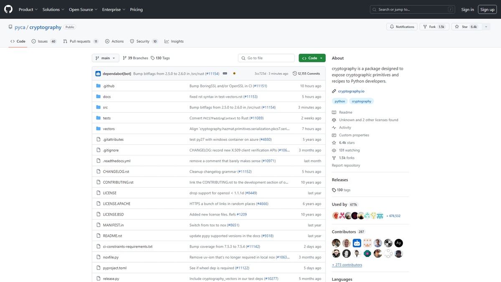Open the Readme link in About
Screen dimensions: 501x282
[346, 112]
